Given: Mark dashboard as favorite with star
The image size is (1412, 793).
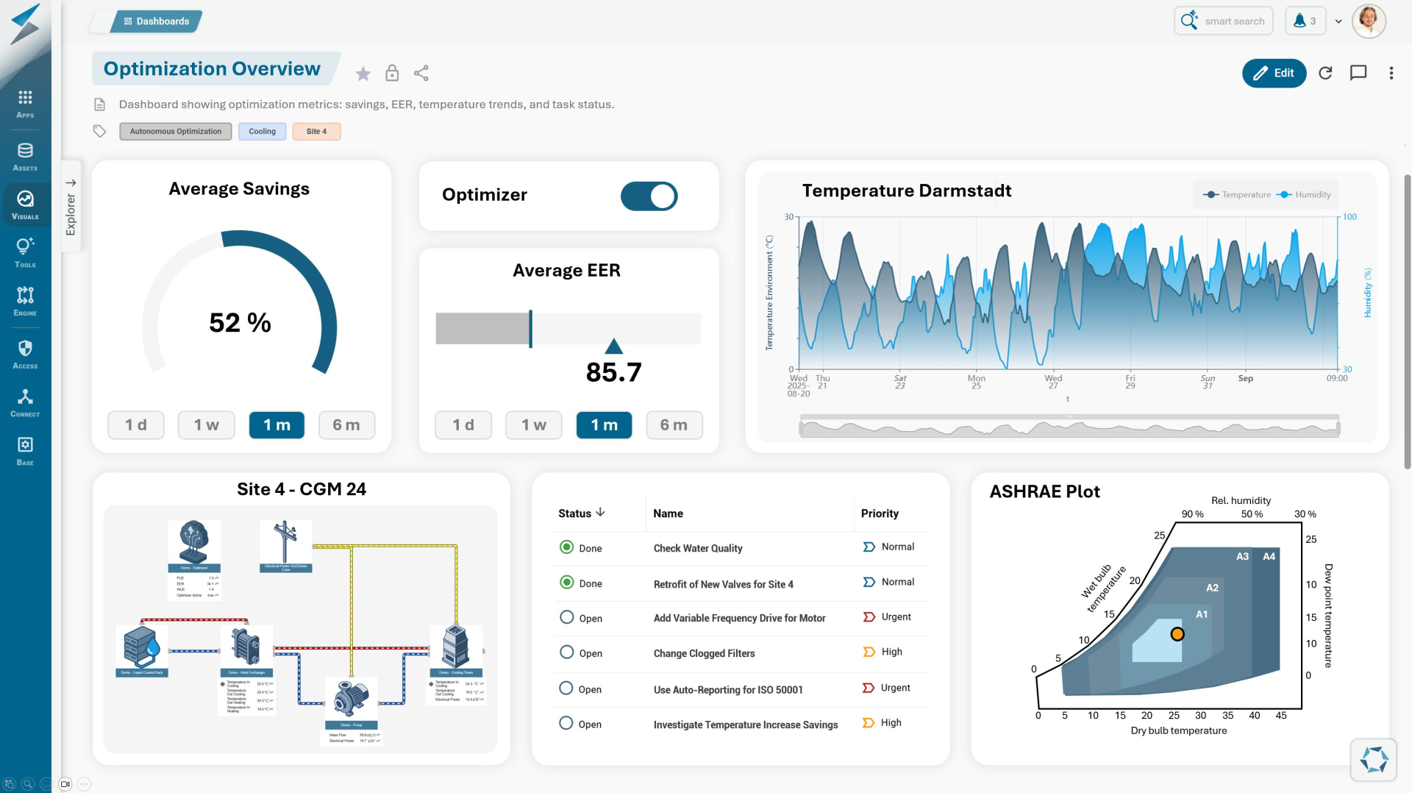Looking at the screenshot, I should [x=363, y=74].
